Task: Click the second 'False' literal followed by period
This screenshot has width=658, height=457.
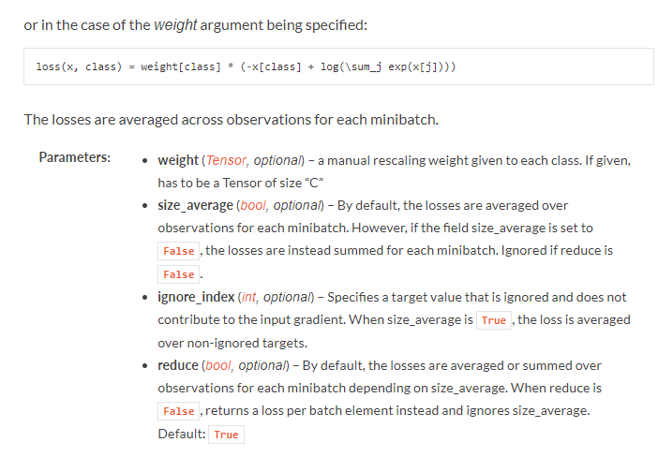Action: click(179, 274)
